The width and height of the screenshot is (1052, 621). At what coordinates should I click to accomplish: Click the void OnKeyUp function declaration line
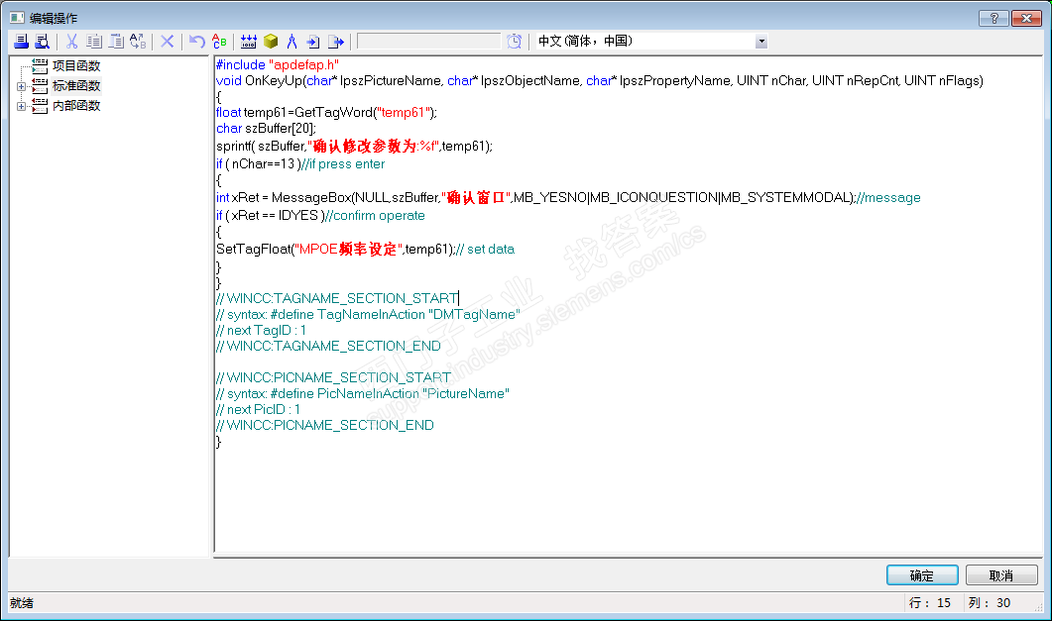coord(600,81)
